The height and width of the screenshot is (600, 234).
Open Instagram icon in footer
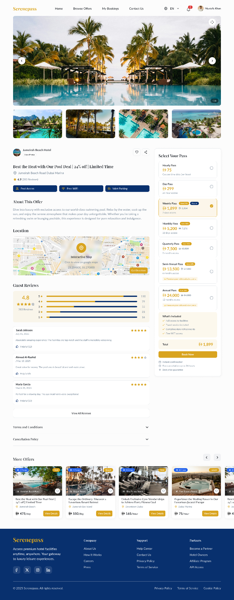[x=38, y=570]
